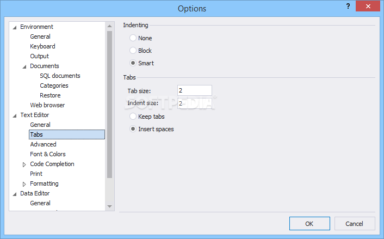Image resolution: width=384 pixels, height=239 pixels.
Task: Click the tree scrollbar down arrow
Action: pyautogui.click(x=110, y=206)
